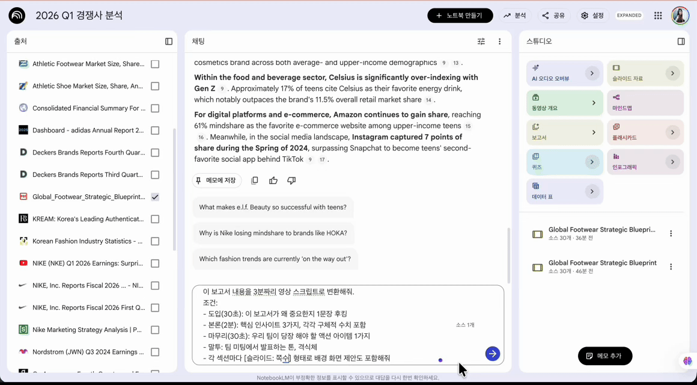Open 공유 share dialog
Viewport: 697px width, 385px height.
pyautogui.click(x=554, y=16)
